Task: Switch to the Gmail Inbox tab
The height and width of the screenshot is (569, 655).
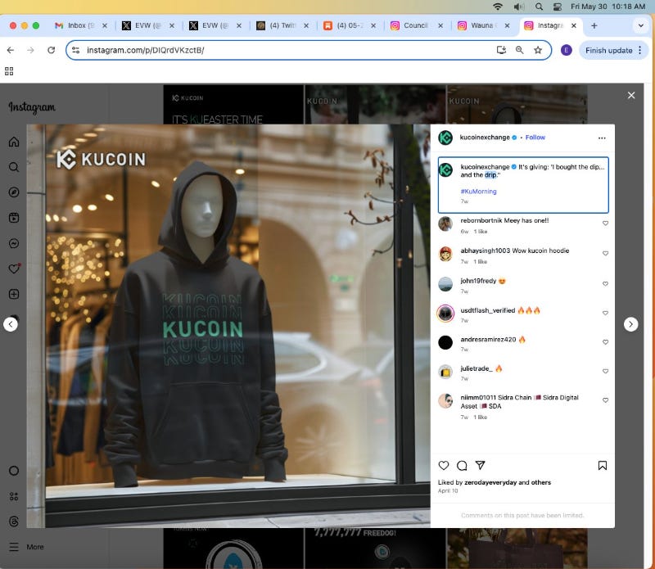Action: click(x=80, y=25)
